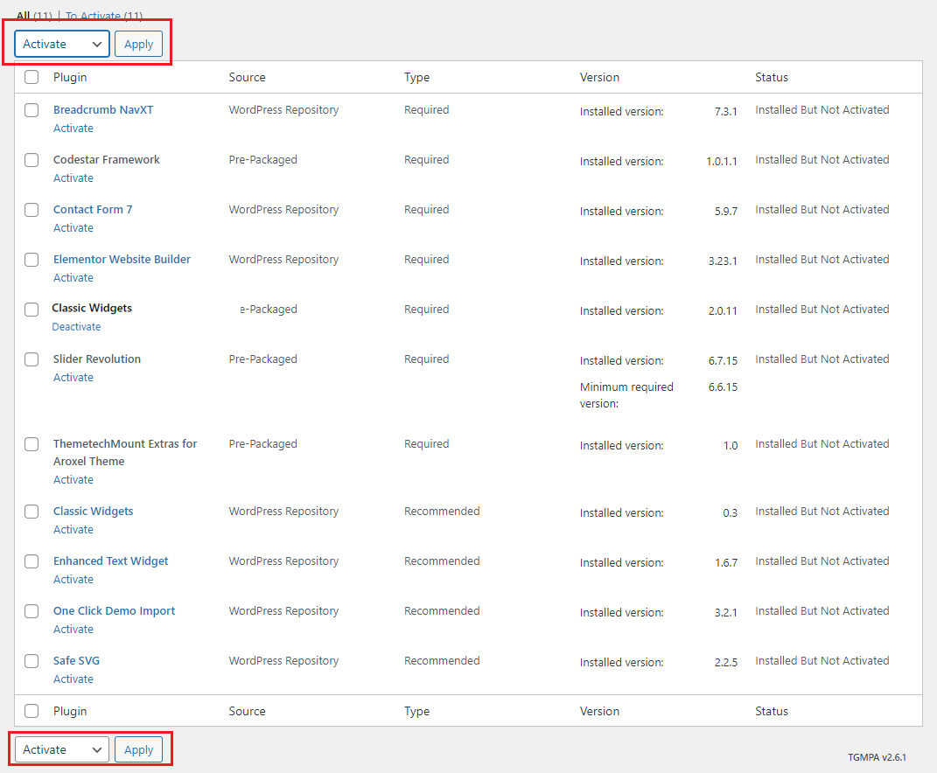Click Breadcrumb NavXT's Installed But Not Activated status
This screenshot has width=937, height=773.
tap(822, 110)
